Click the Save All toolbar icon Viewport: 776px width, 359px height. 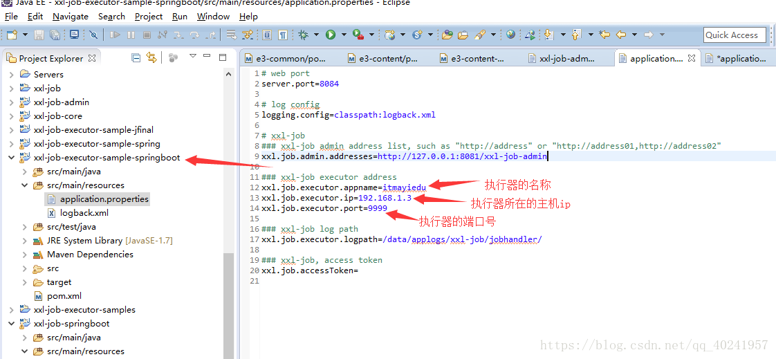click(55, 35)
